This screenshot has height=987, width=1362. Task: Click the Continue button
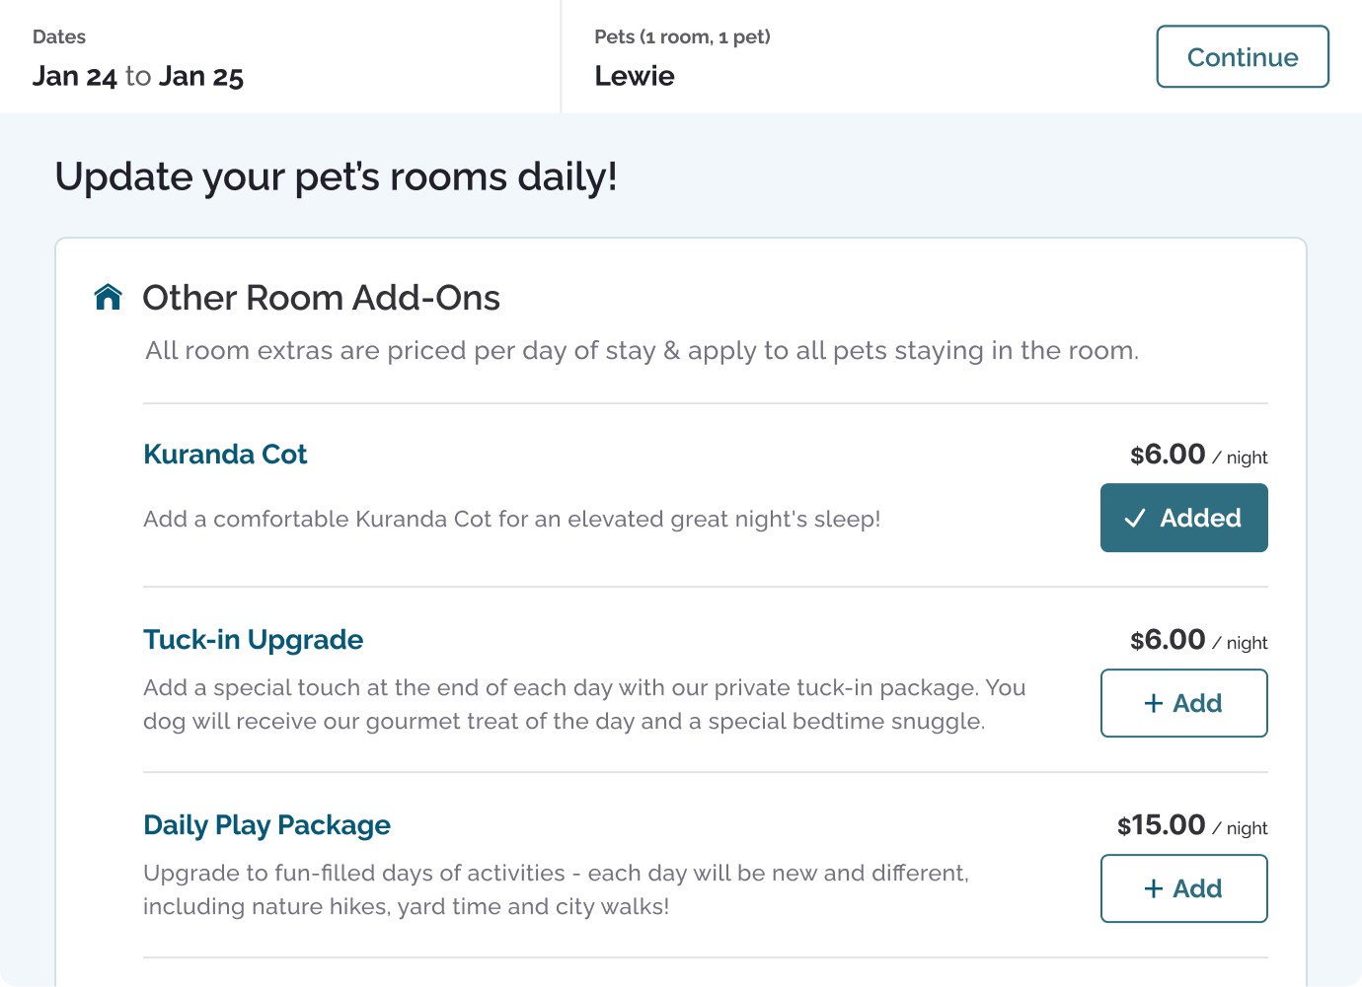point(1243,56)
